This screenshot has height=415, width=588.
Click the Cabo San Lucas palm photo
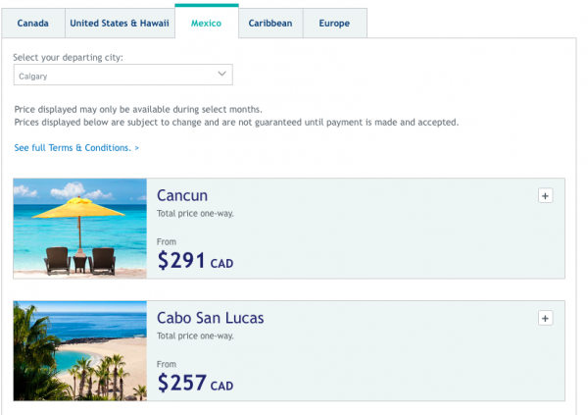80,351
